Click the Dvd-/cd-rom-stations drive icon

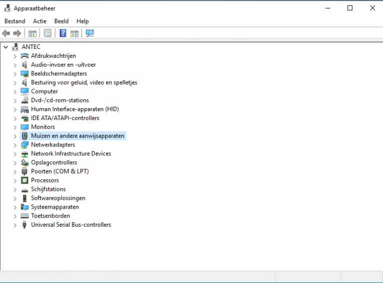(x=25, y=100)
